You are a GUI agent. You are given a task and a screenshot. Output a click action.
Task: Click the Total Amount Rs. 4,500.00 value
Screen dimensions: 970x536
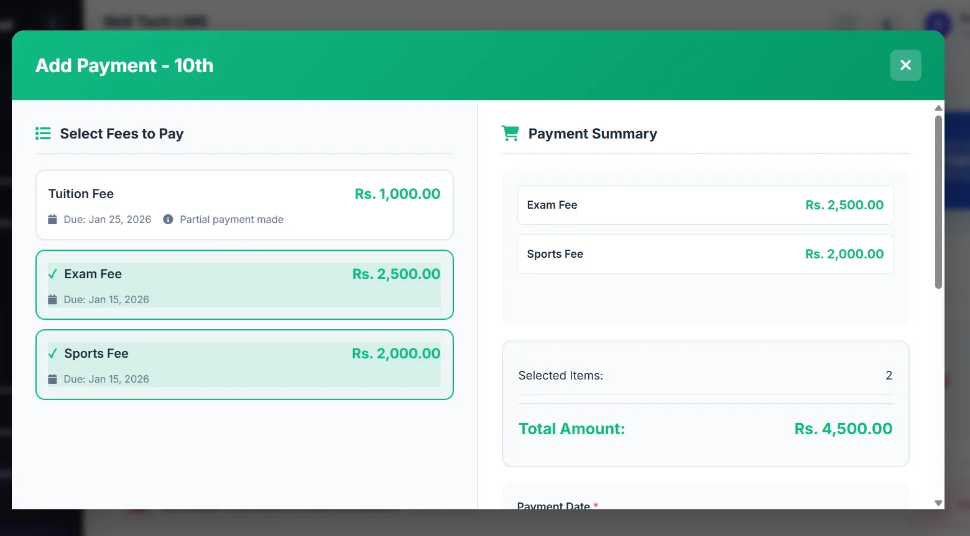point(843,429)
